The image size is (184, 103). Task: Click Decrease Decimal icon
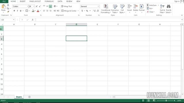98,11
